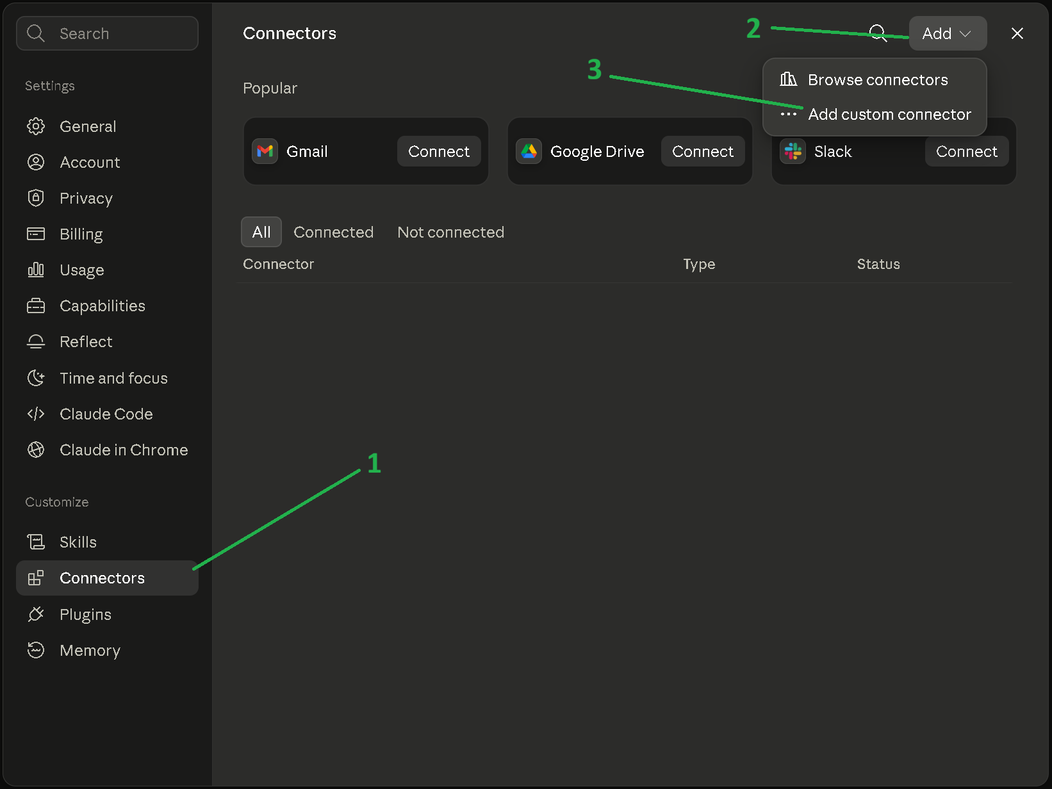Image resolution: width=1052 pixels, height=789 pixels.
Task: Open Claude in Chrome settings
Action: [x=107, y=450]
